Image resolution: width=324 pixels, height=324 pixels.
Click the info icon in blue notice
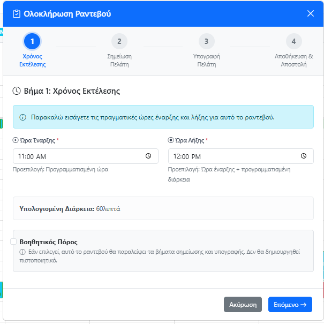(23, 117)
